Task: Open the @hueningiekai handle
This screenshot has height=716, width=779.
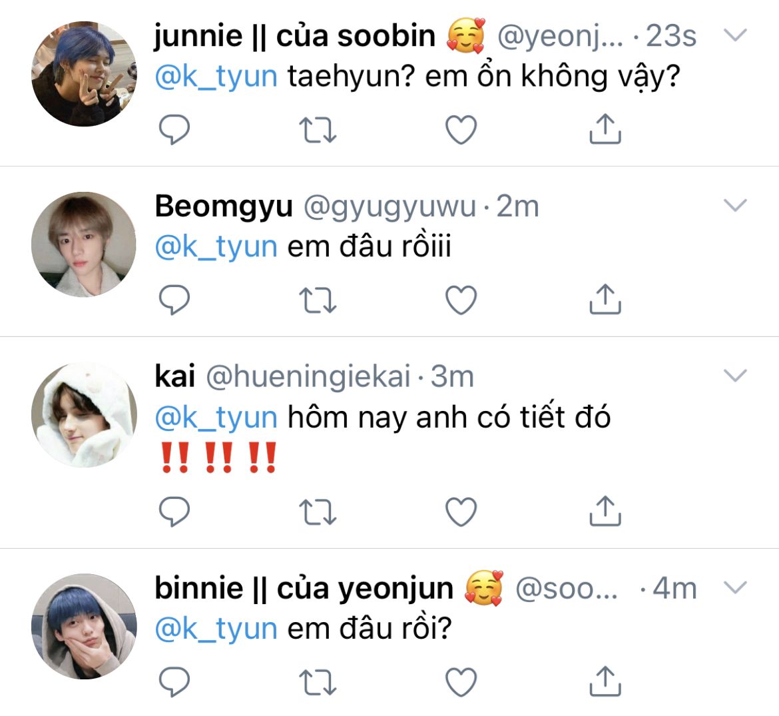Action: pos(308,377)
